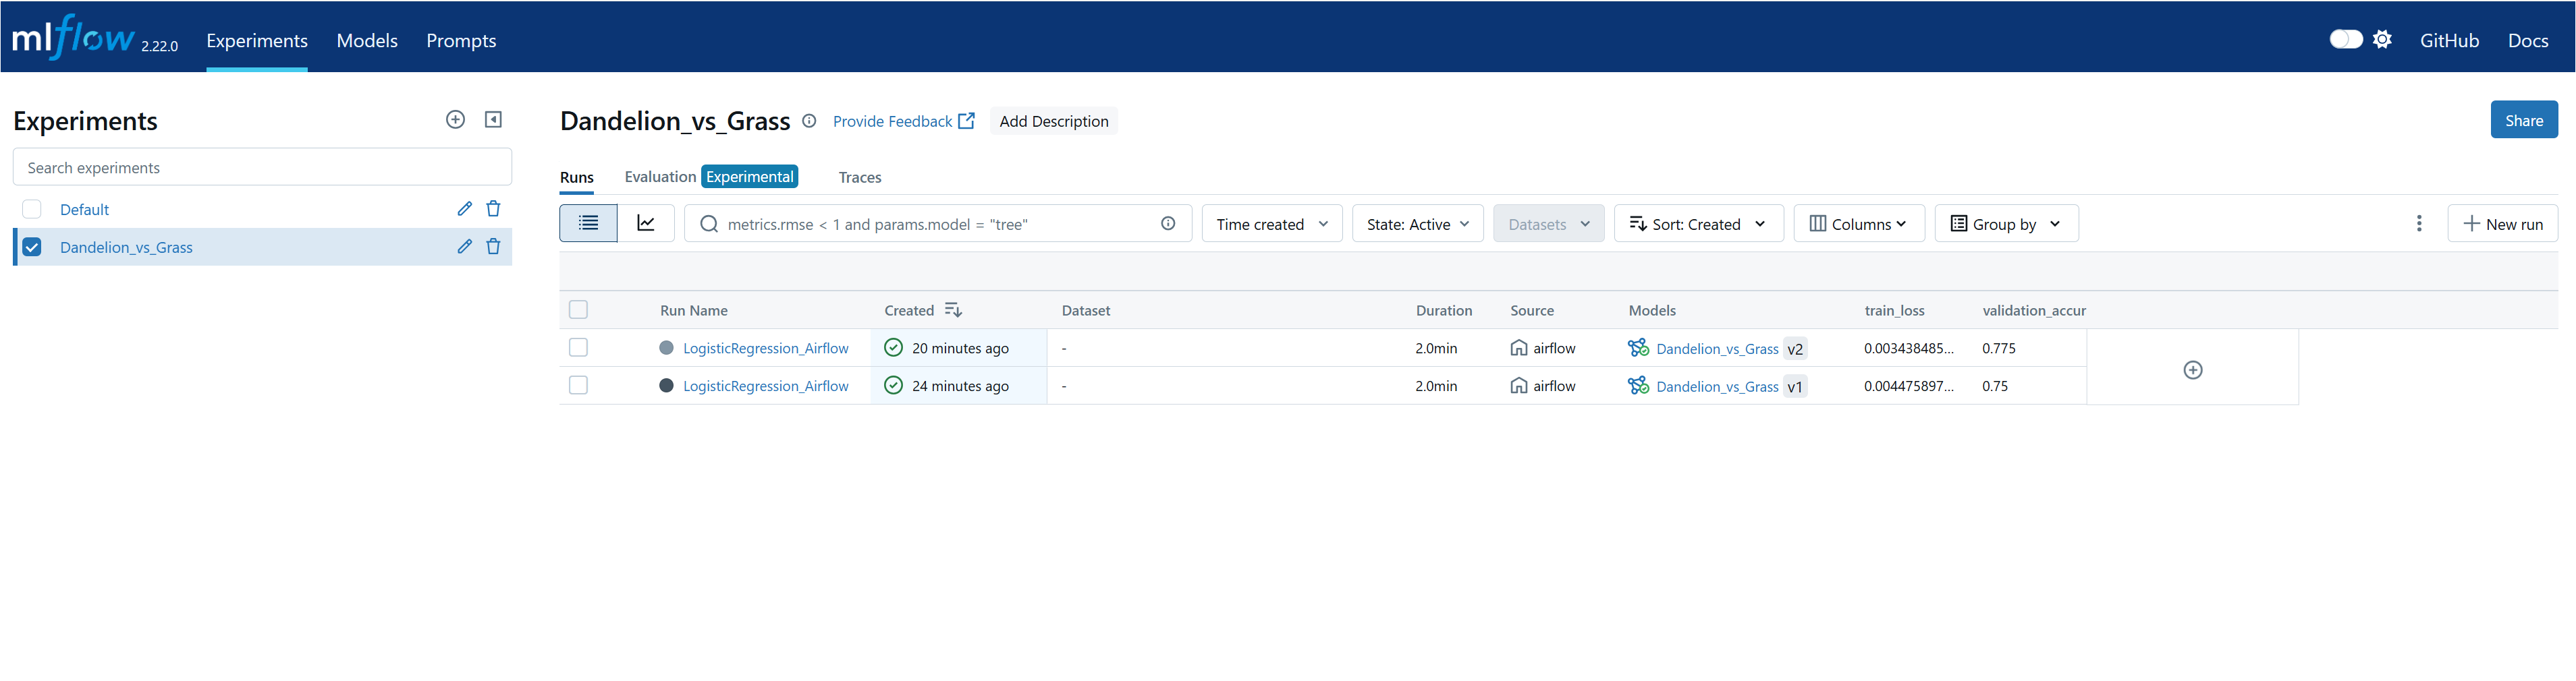
Task: Click the Share button
Action: (2523, 120)
